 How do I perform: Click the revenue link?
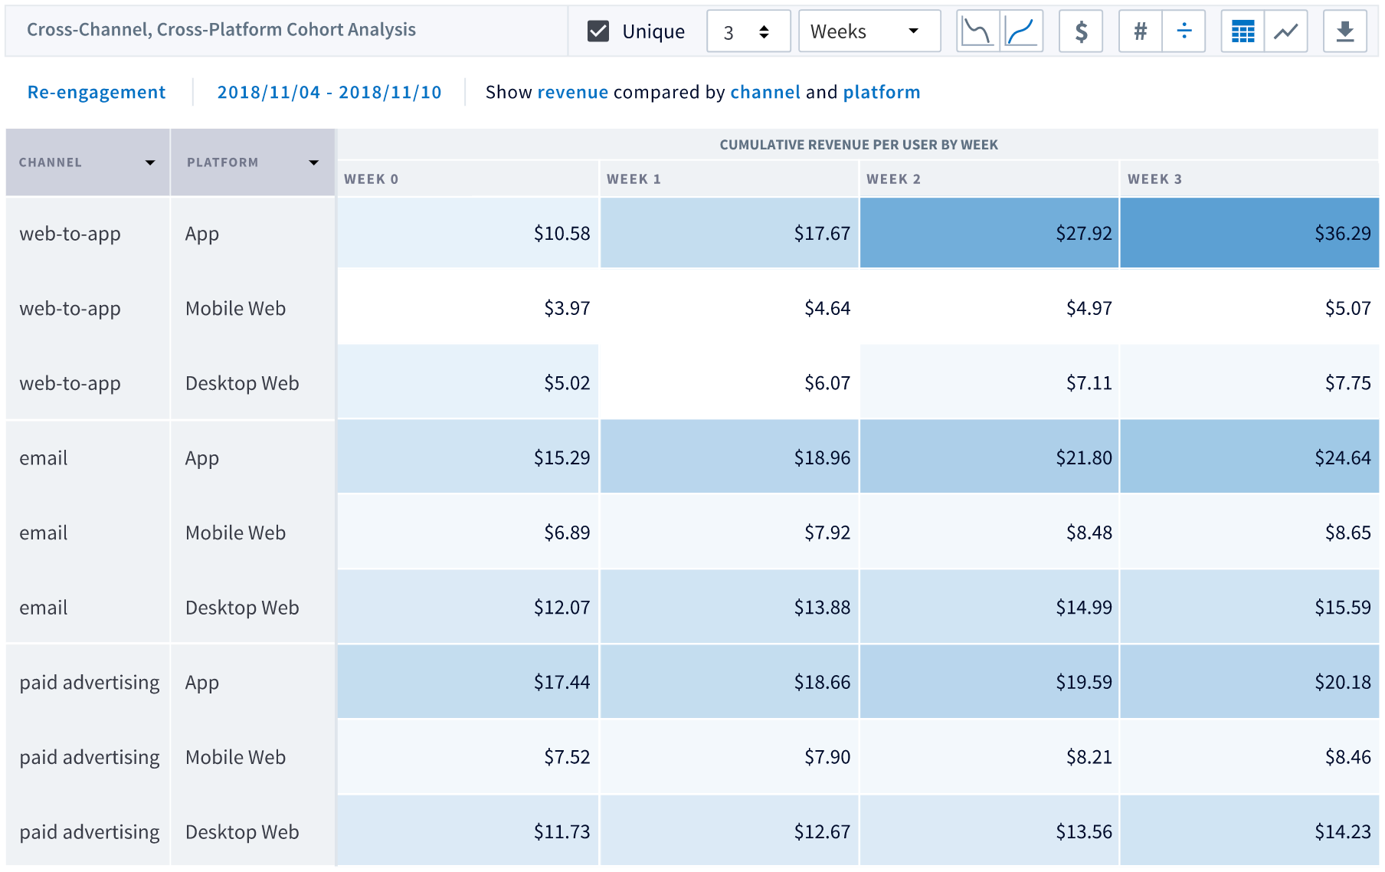click(x=573, y=92)
